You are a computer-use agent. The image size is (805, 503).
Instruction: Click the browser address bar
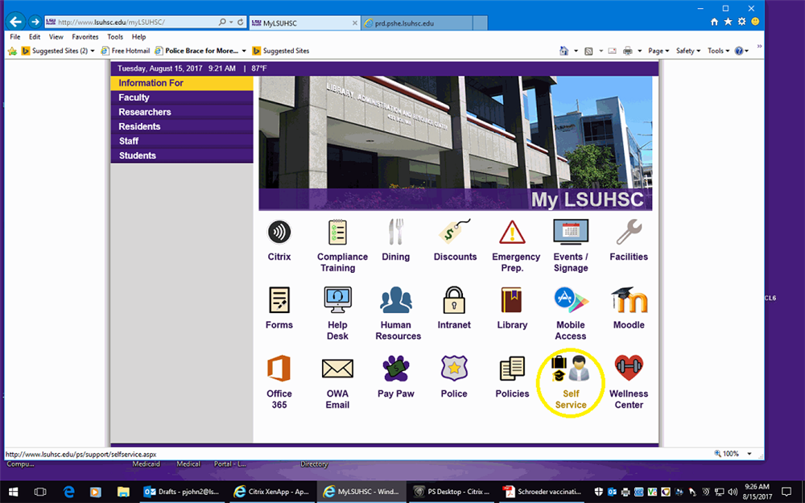137,23
